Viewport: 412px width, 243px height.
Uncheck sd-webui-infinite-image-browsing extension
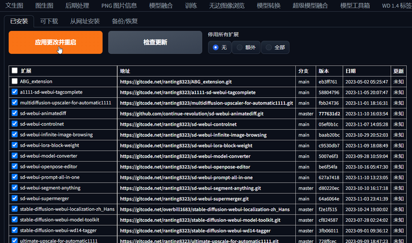click(15, 134)
